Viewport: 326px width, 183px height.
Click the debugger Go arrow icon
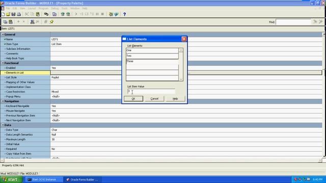point(76,14)
